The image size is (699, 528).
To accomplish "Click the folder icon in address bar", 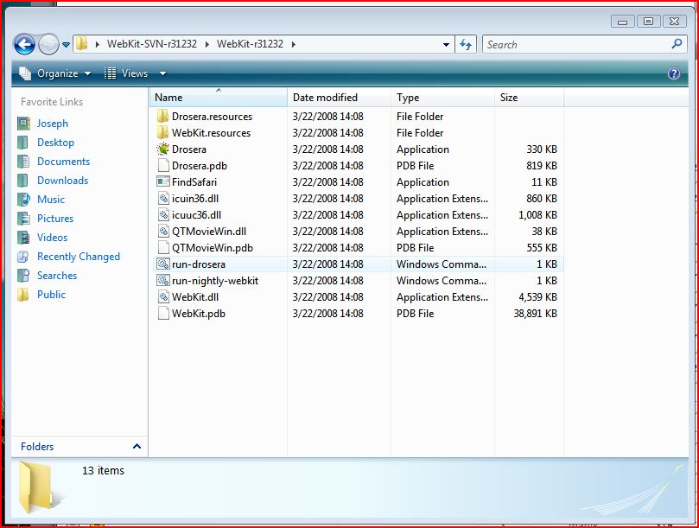I will click(81, 44).
